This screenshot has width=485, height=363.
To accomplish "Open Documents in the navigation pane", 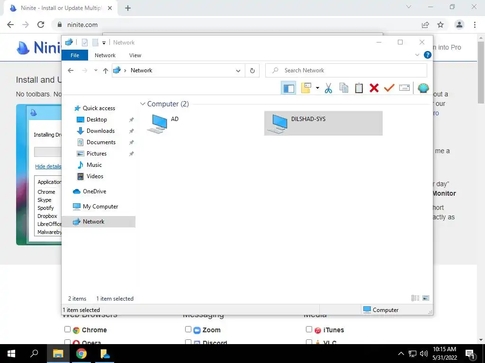I will [x=101, y=142].
